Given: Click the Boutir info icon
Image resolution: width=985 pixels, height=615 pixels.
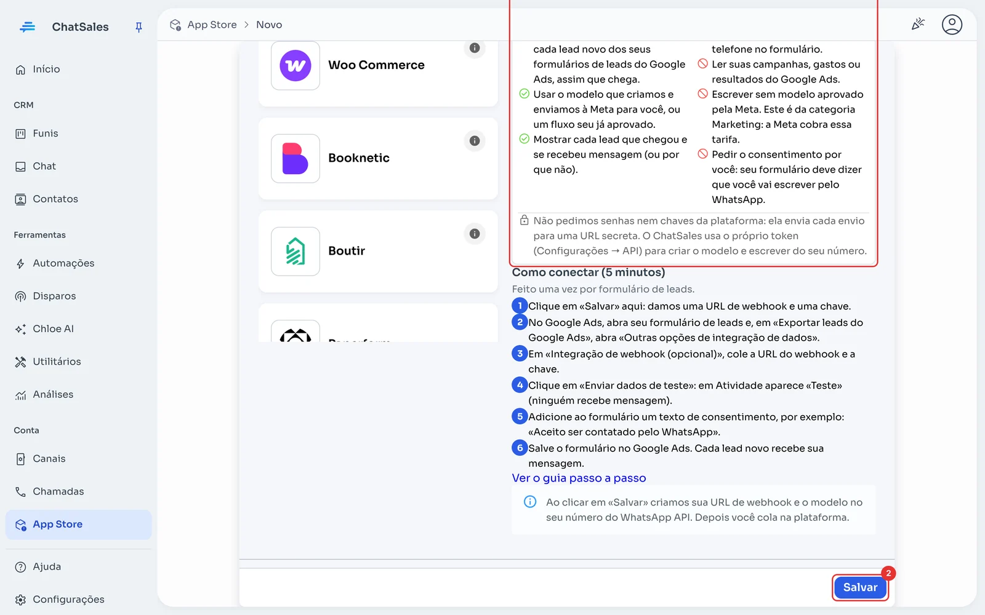Looking at the screenshot, I should pos(475,234).
